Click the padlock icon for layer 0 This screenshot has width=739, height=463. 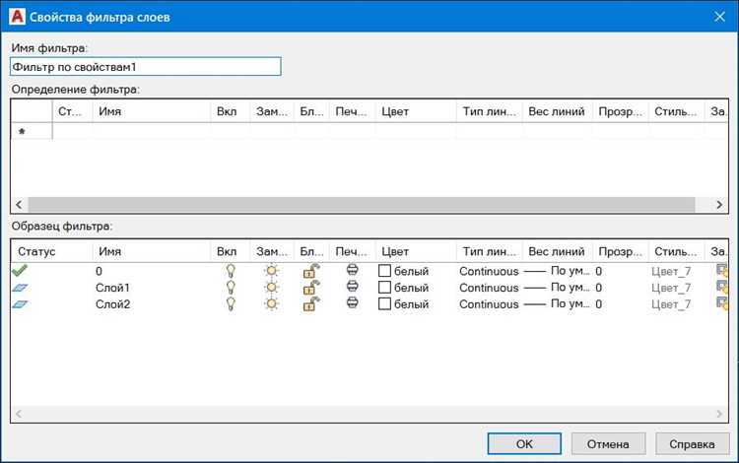coord(311,271)
